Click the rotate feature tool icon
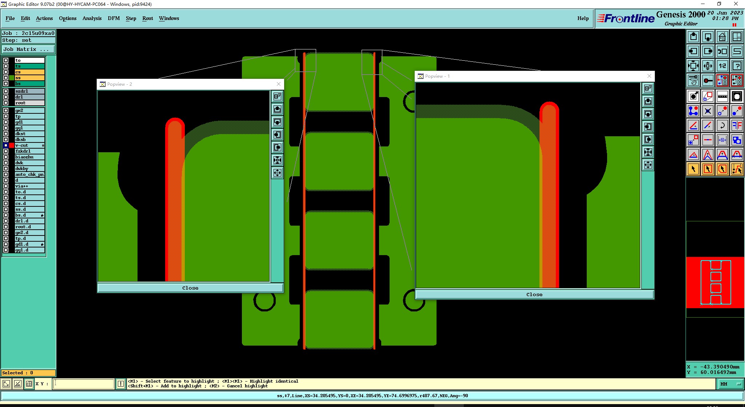 (x=722, y=126)
